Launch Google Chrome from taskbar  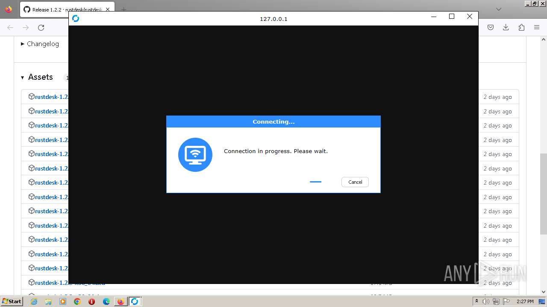[x=77, y=301]
